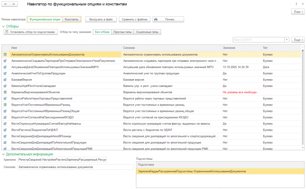Click the table's vertical scrollbar
This screenshot has width=306, height=189.
click(x=302, y=99)
